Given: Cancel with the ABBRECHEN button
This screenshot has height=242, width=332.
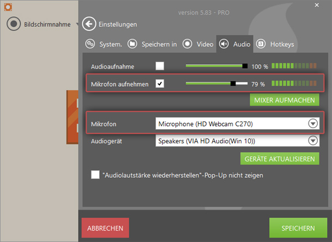Looking at the screenshot, I should click(105, 228).
